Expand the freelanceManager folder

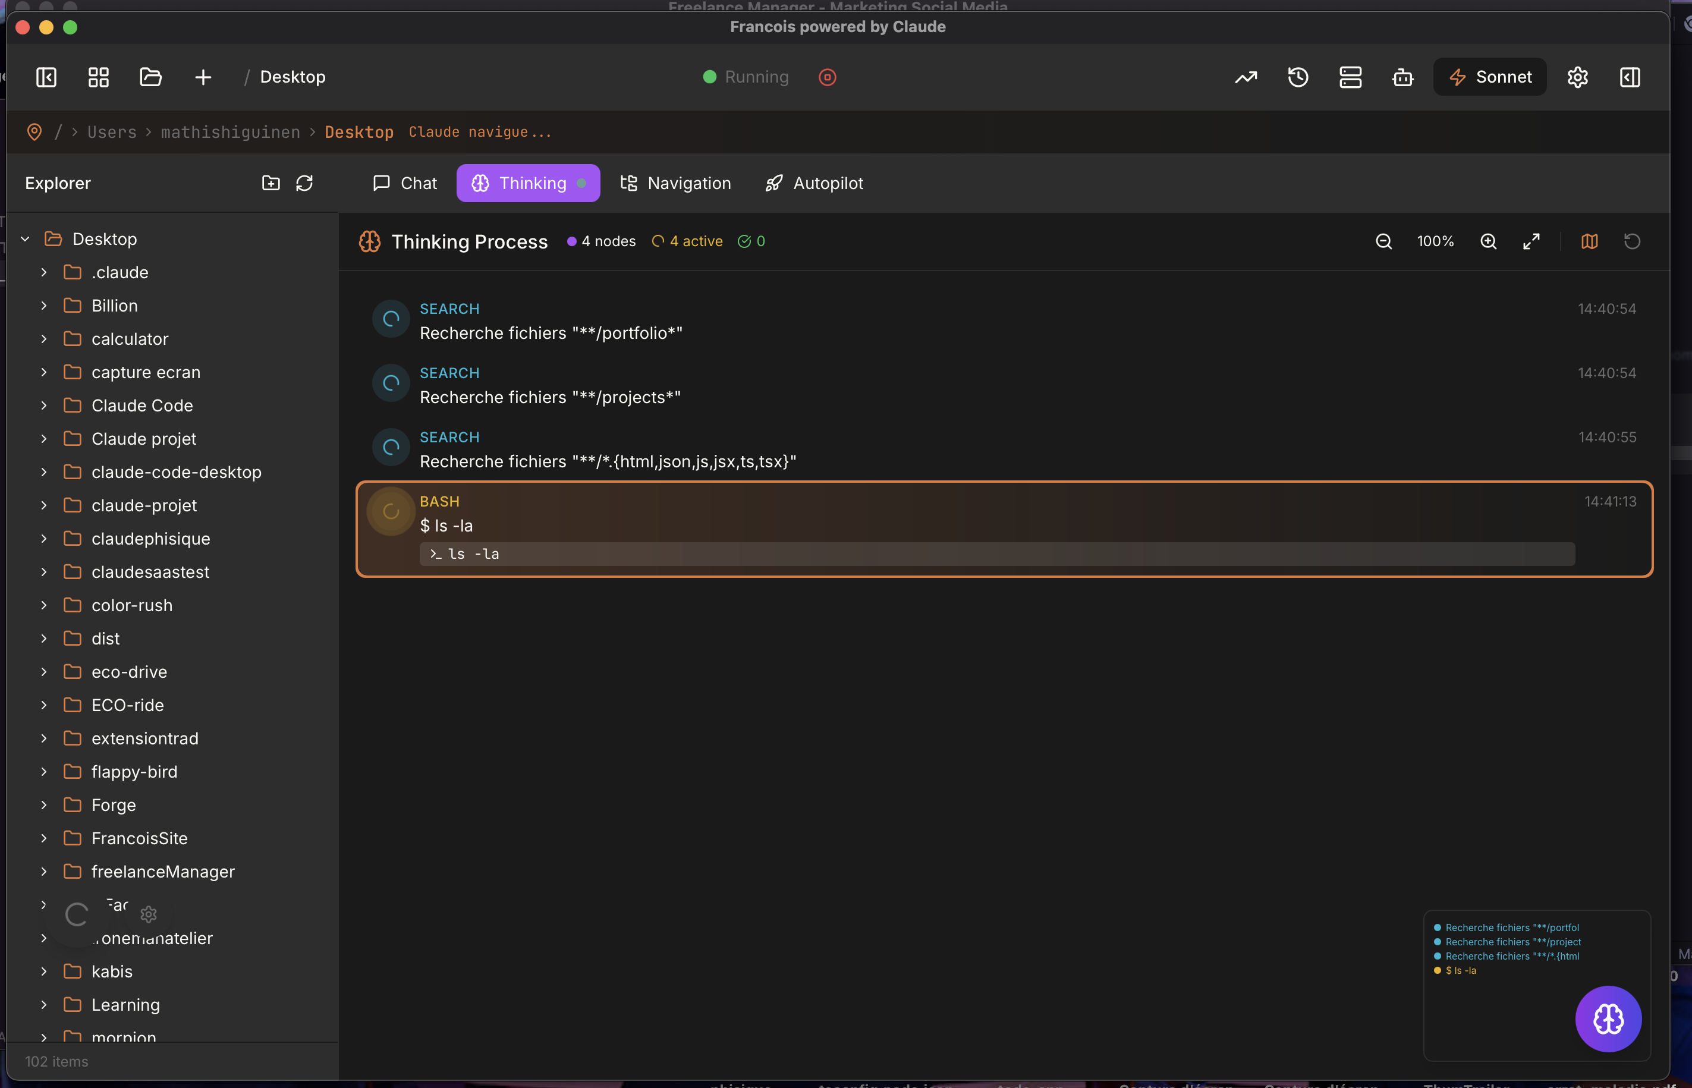point(44,871)
